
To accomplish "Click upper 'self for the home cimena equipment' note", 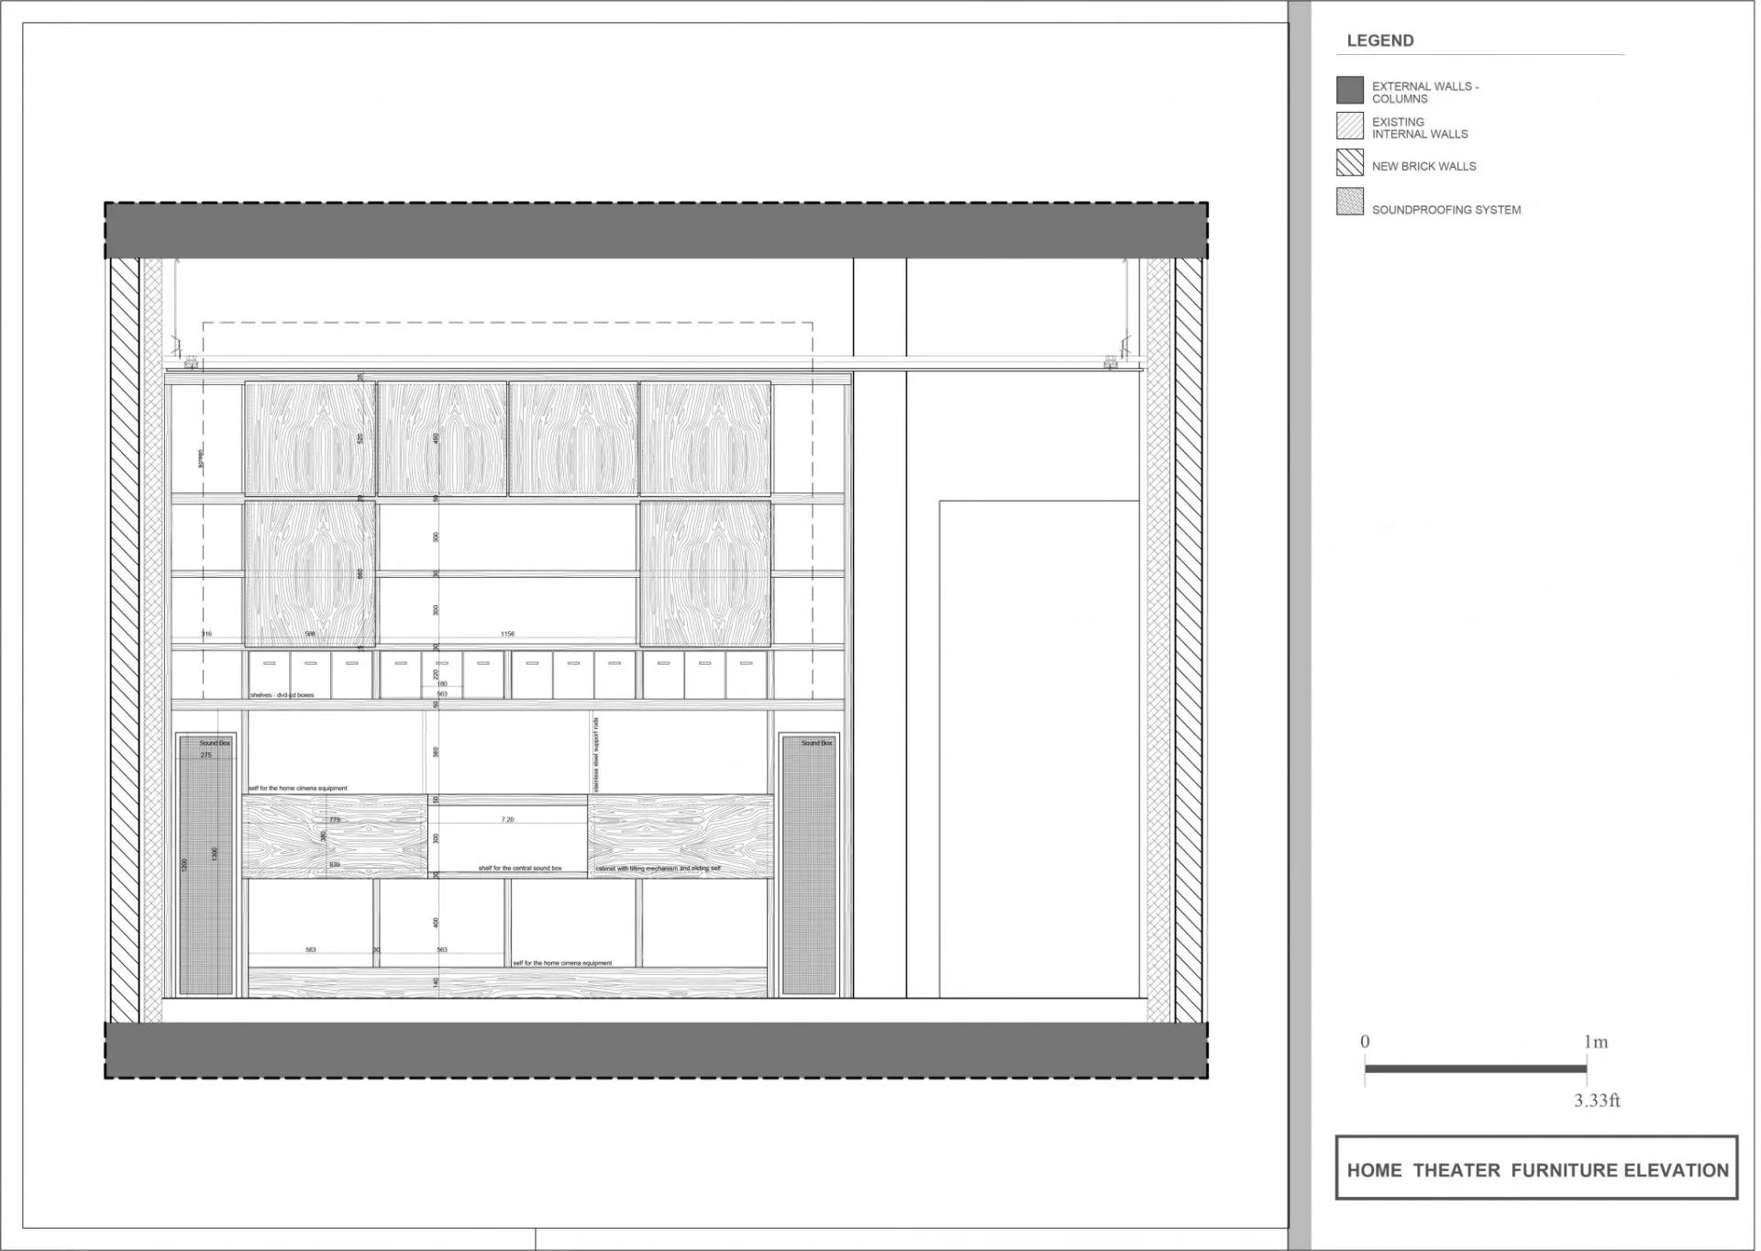I will [x=298, y=788].
